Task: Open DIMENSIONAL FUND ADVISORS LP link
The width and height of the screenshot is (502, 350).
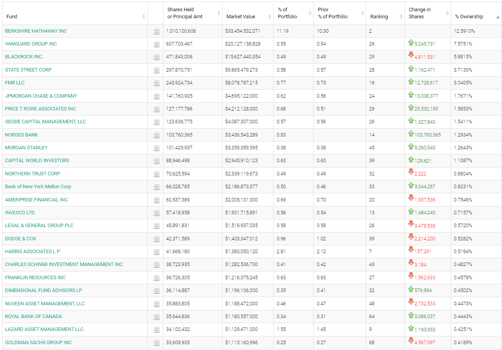Action: point(44,290)
